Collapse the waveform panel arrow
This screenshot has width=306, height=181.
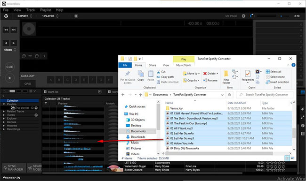tap(44, 56)
